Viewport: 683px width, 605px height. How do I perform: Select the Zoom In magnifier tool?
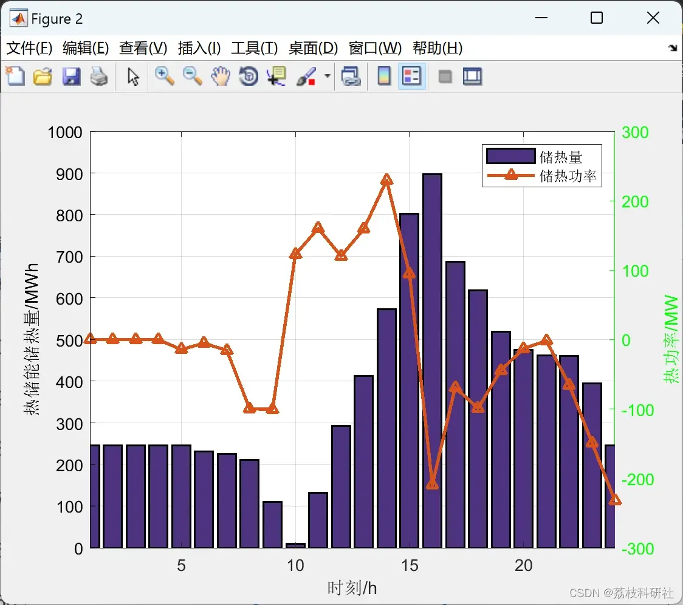tap(164, 76)
